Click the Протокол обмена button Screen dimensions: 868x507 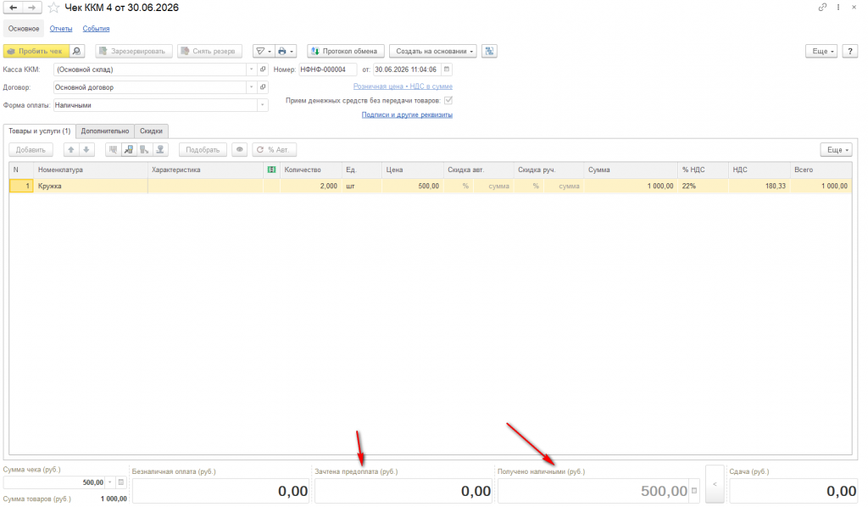(x=346, y=51)
